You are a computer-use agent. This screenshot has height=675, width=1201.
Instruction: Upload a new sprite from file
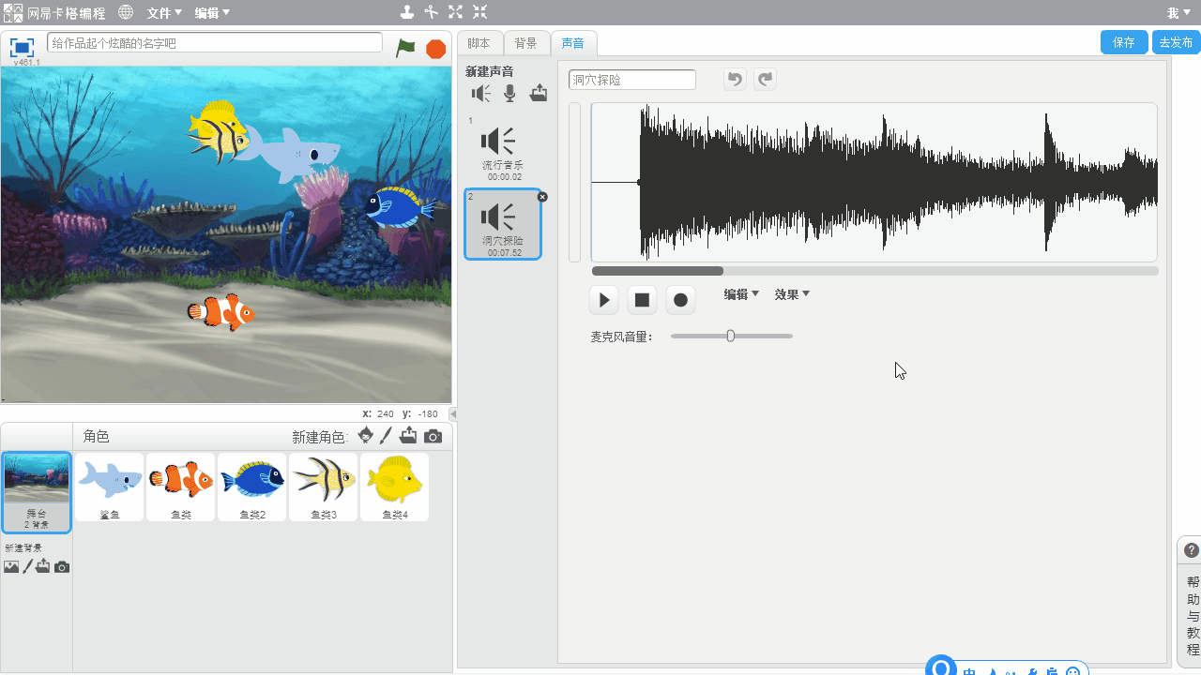(x=408, y=436)
